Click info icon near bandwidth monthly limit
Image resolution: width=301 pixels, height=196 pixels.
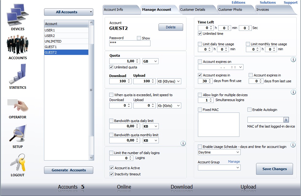tap(183, 143)
